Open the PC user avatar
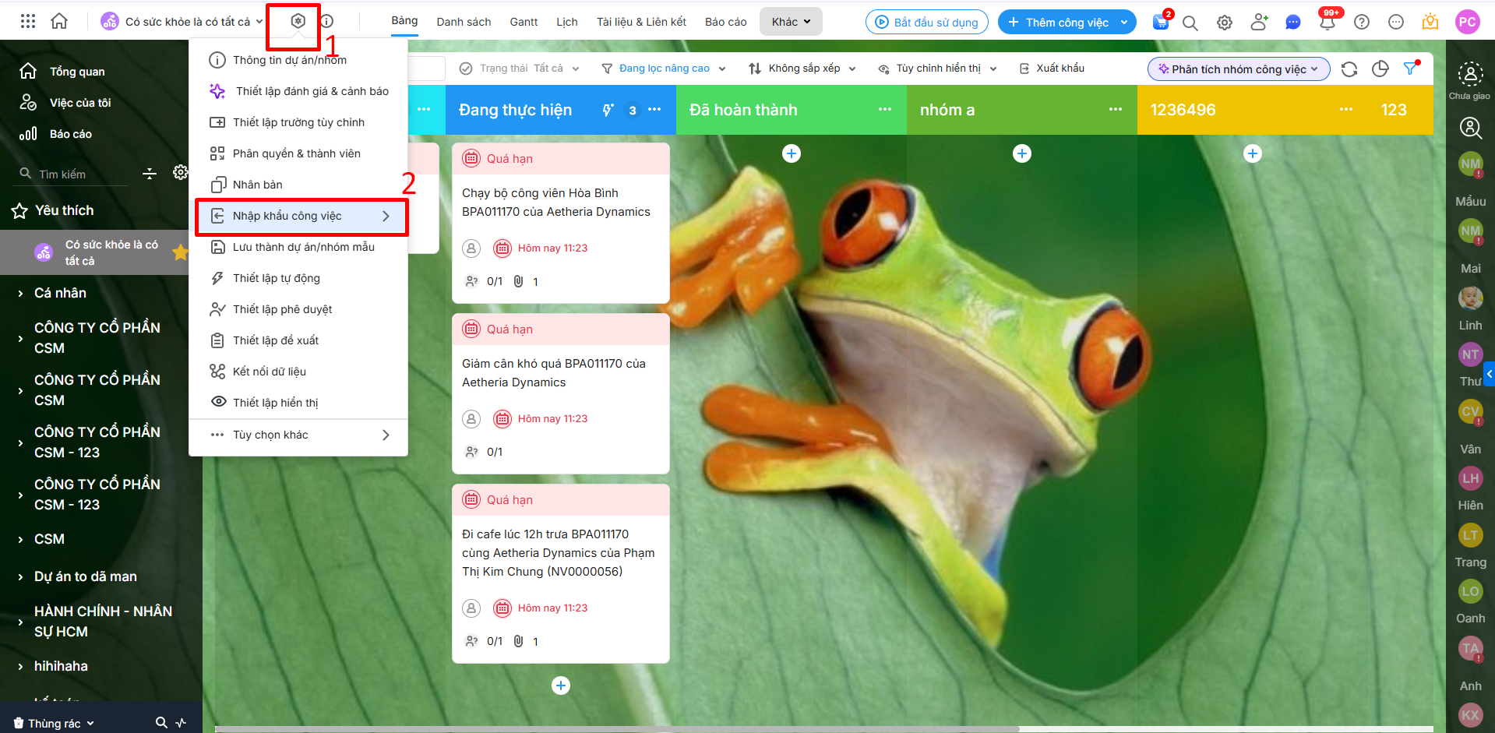Viewport: 1495px width, 733px height. [1468, 22]
